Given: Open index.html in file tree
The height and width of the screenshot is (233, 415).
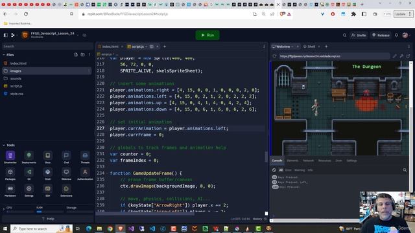Looking at the screenshot, I should coord(18,63).
